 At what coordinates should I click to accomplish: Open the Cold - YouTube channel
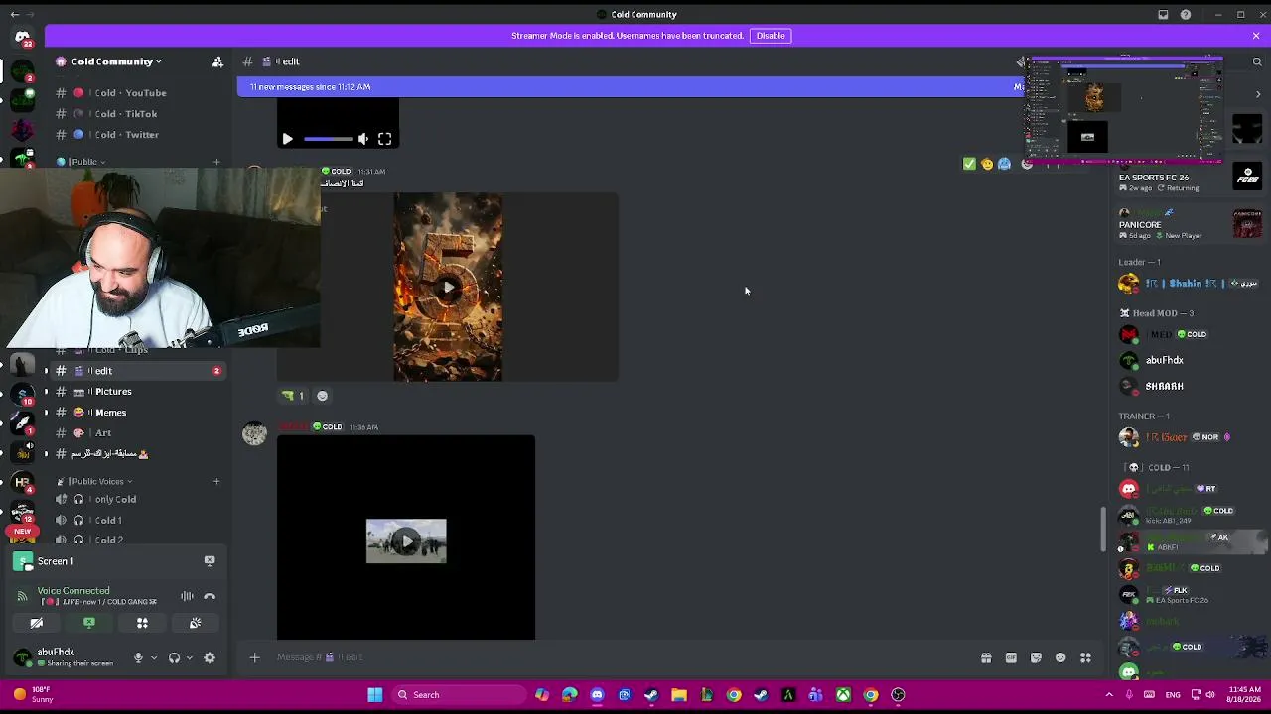131,93
